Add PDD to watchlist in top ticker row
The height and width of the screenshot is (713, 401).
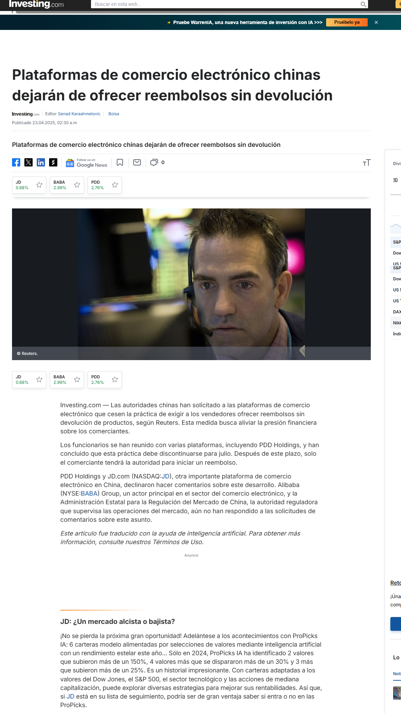pyautogui.click(x=115, y=185)
